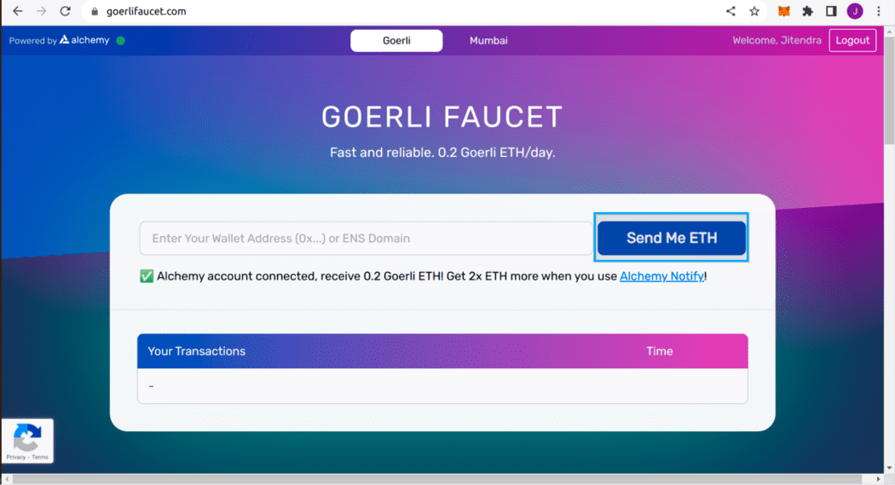Click the green Alchemy status badge
The height and width of the screenshot is (485, 895).
click(121, 40)
